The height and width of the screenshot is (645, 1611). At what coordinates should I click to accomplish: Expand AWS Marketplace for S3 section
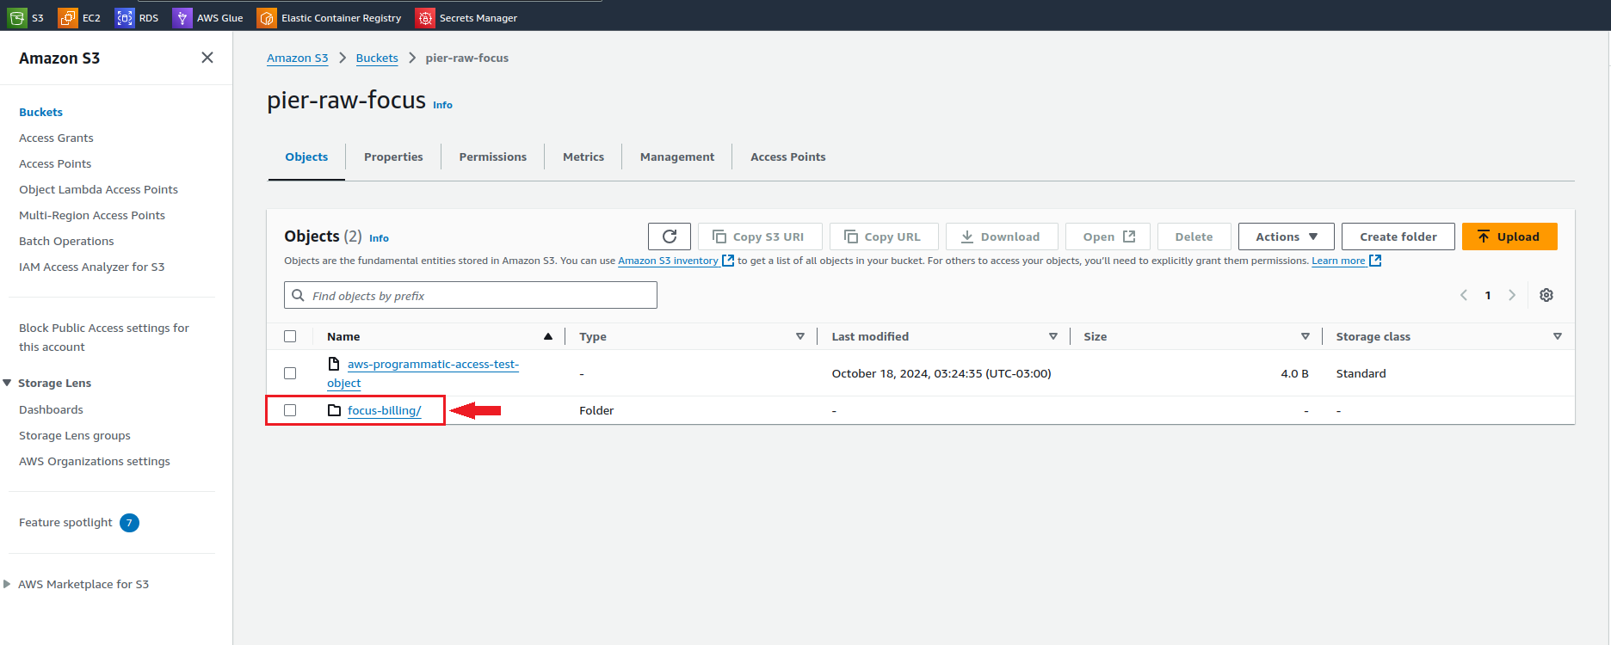pyautogui.click(x=8, y=584)
